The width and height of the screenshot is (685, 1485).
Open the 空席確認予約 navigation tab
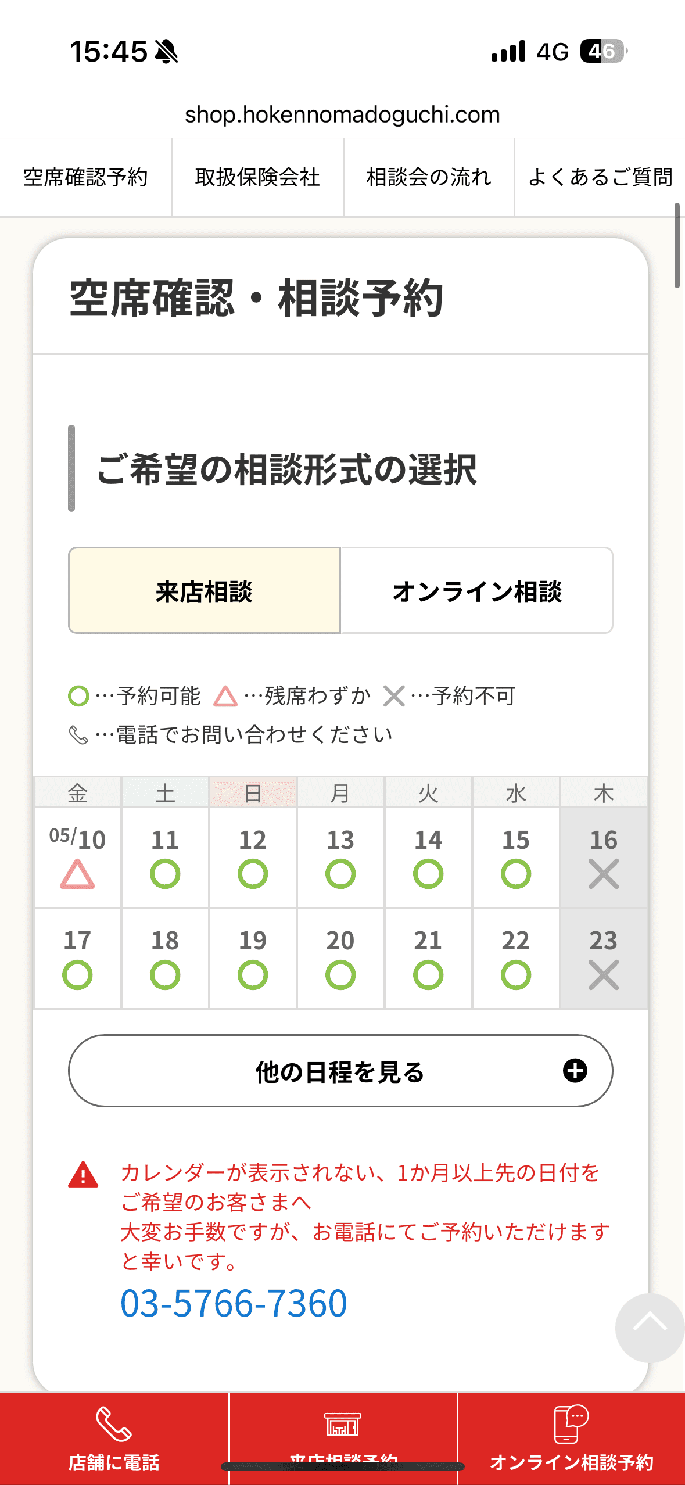(x=85, y=177)
